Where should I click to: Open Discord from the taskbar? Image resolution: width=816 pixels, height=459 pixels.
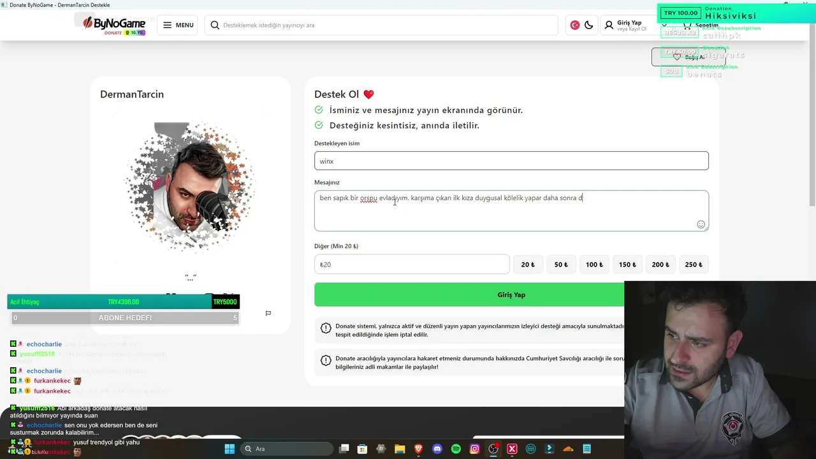(437, 449)
